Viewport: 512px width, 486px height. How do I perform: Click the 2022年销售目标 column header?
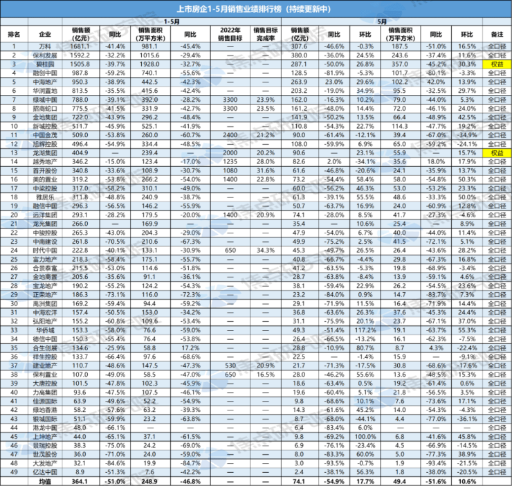coord(230,34)
